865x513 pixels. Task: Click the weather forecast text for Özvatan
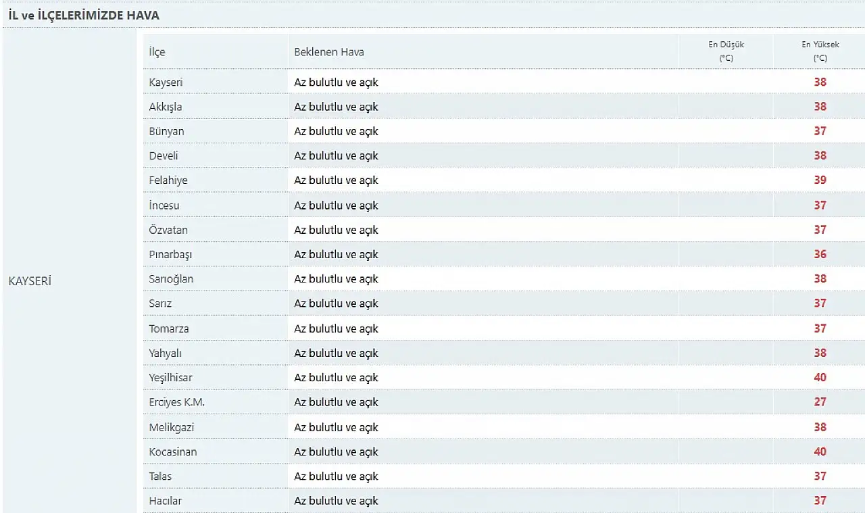click(336, 229)
